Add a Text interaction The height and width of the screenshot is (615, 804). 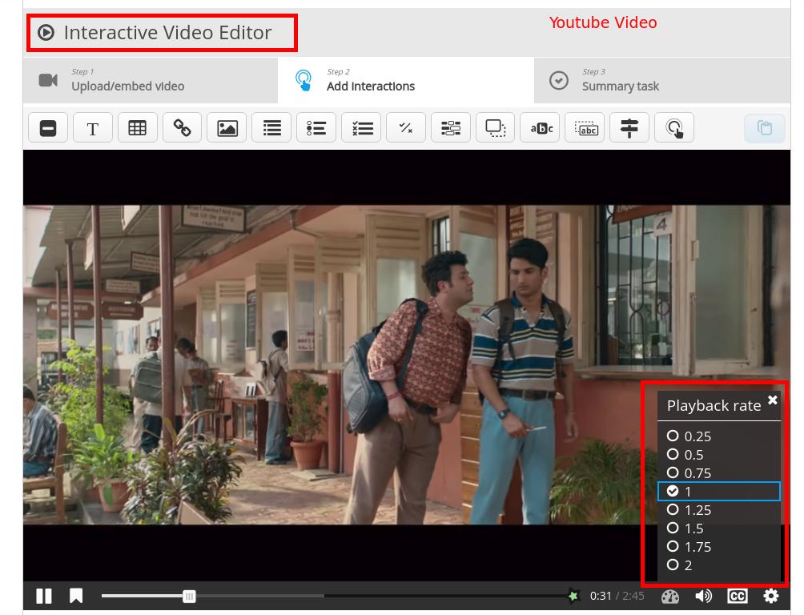pyautogui.click(x=93, y=127)
